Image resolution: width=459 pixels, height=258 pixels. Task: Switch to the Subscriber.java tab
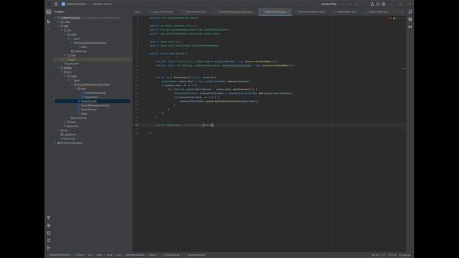[378, 12]
